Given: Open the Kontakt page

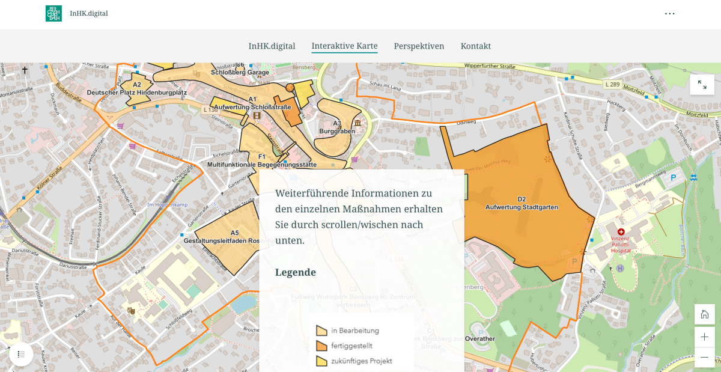Looking at the screenshot, I should 475,46.
